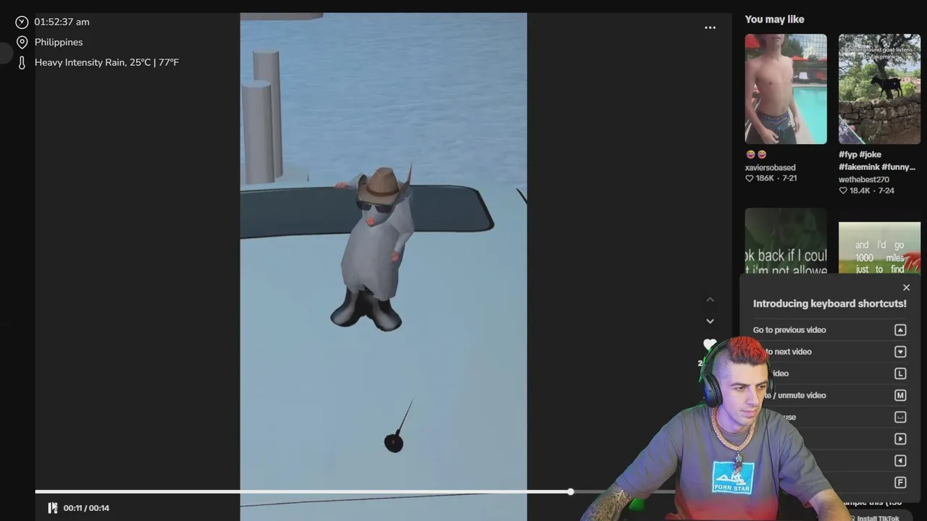
Task: Click the up-arrow key icon for previous video
Action: tap(900, 330)
